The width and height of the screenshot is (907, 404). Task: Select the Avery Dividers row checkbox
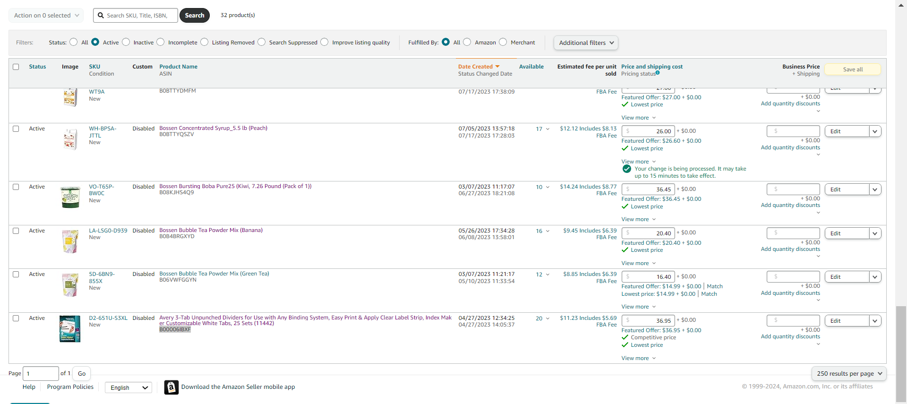(16, 318)
